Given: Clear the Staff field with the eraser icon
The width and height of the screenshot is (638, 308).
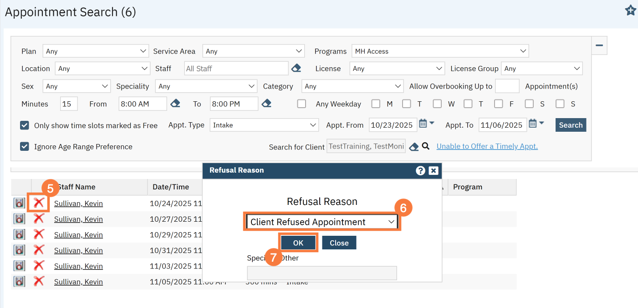Looking at the screenshot, I should 296,69.
